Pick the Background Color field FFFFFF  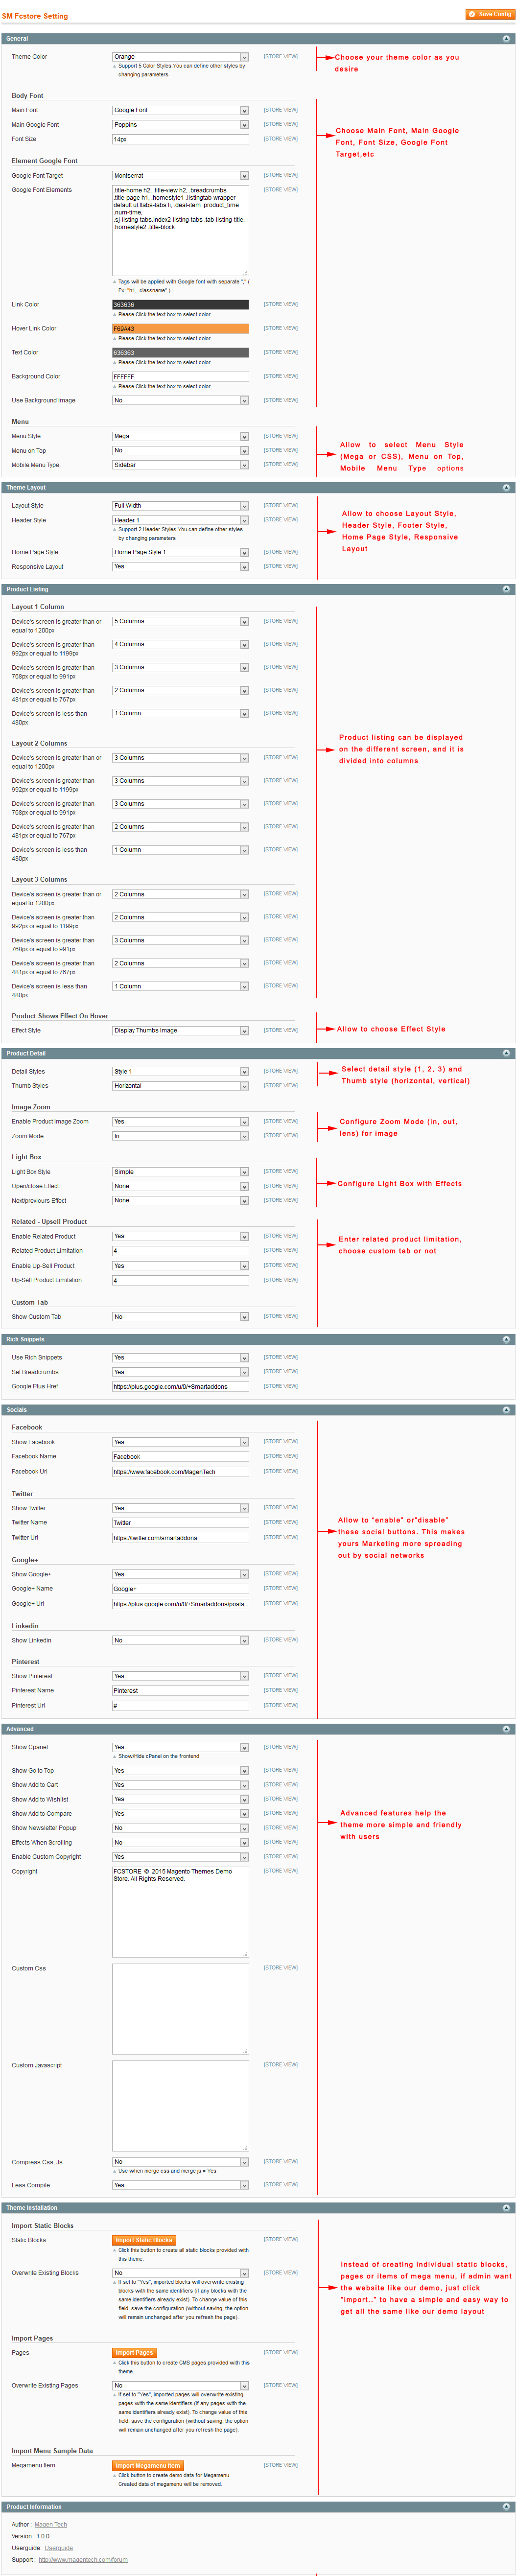(180, 377)
